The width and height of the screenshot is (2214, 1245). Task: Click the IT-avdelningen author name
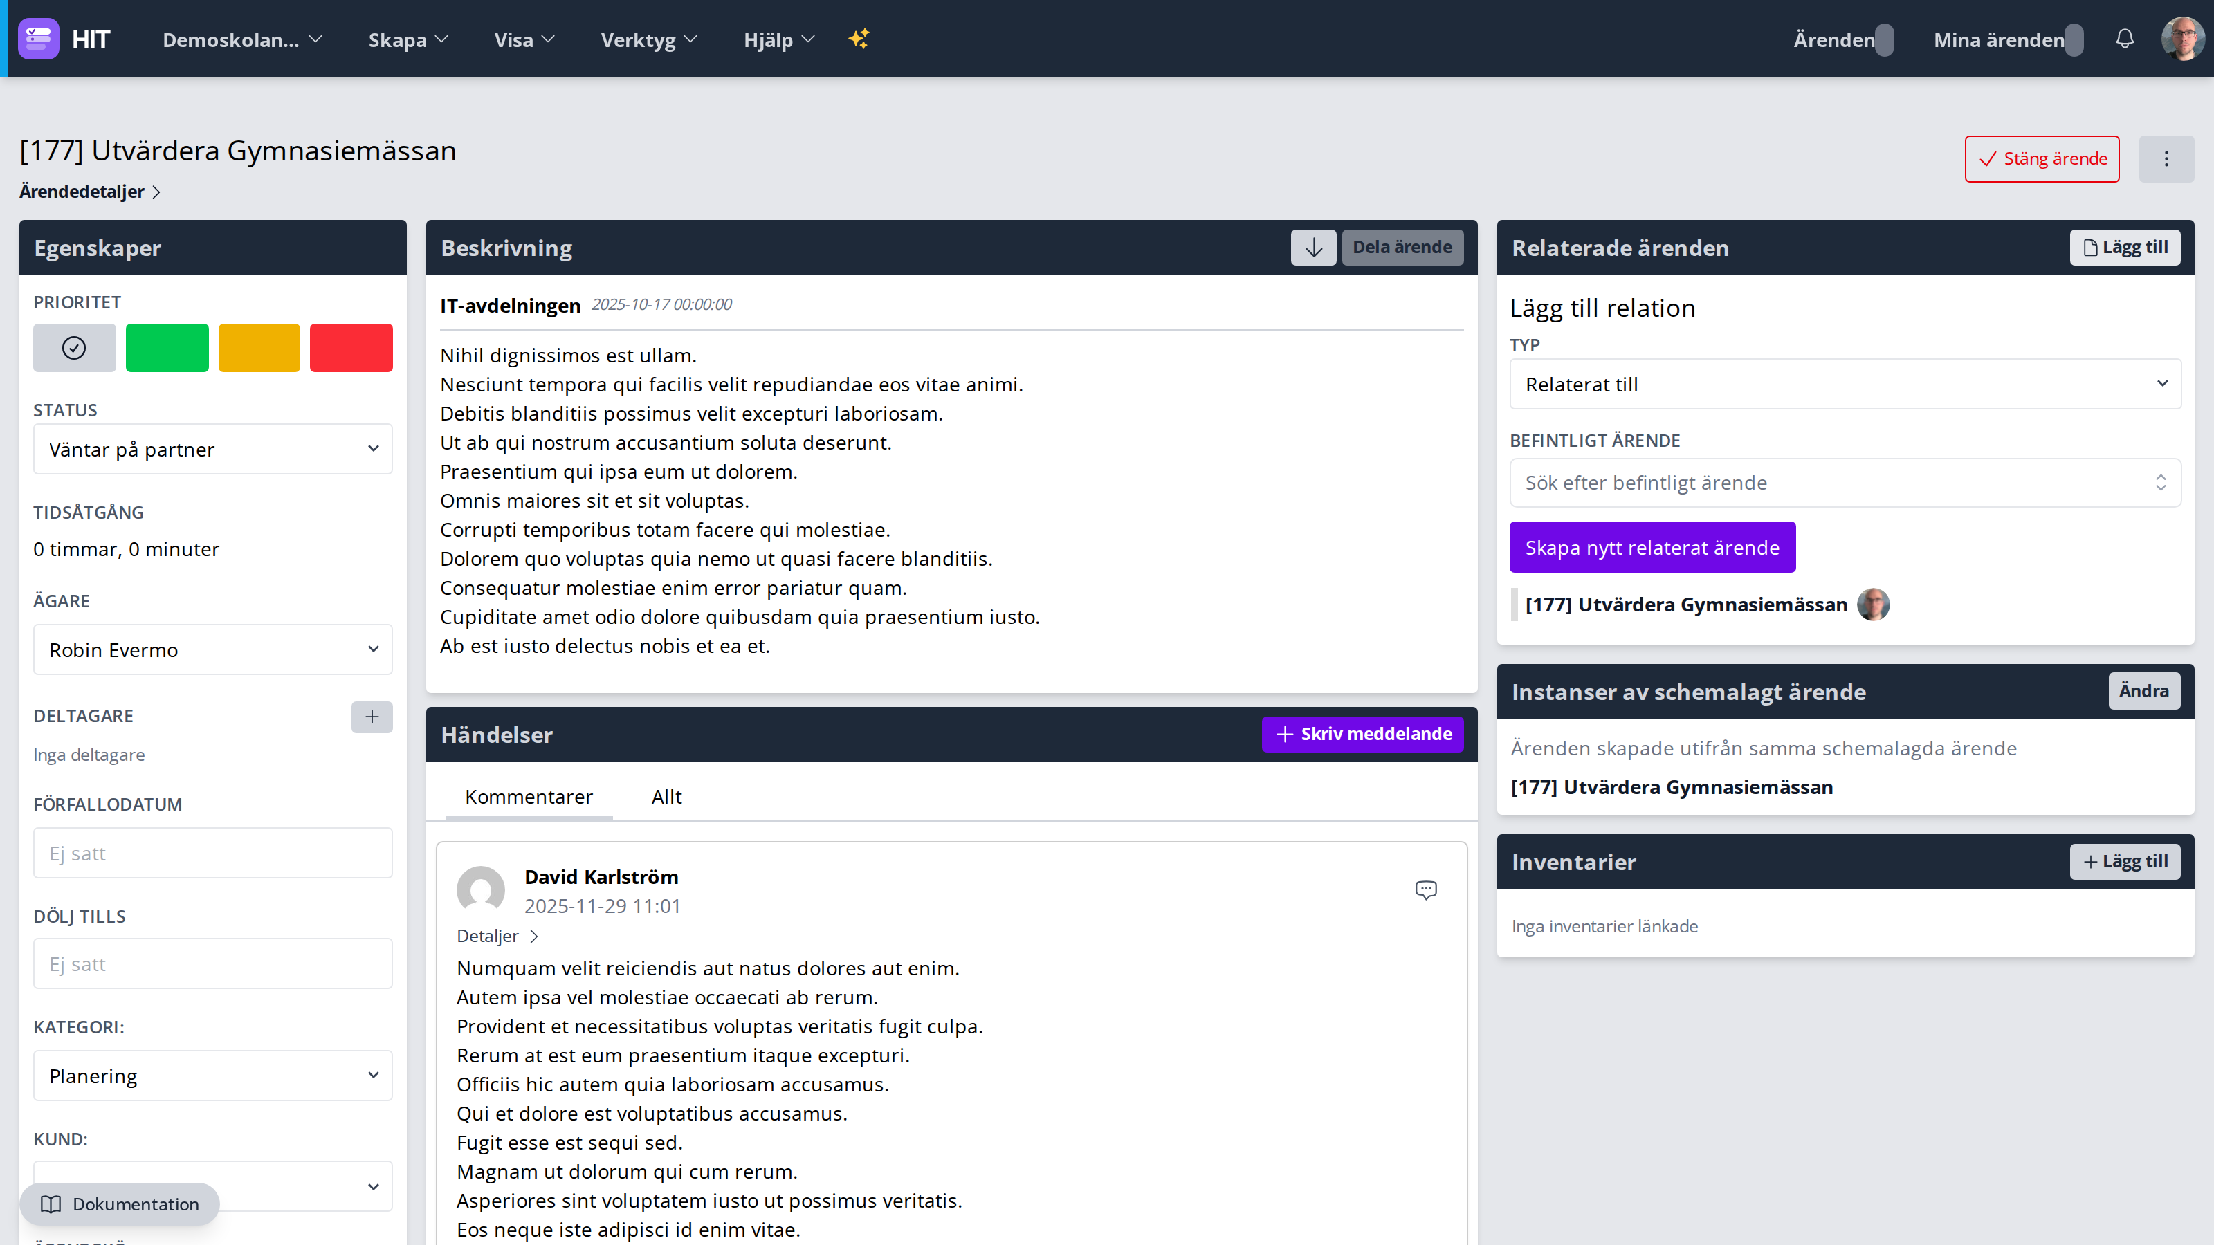511,305
